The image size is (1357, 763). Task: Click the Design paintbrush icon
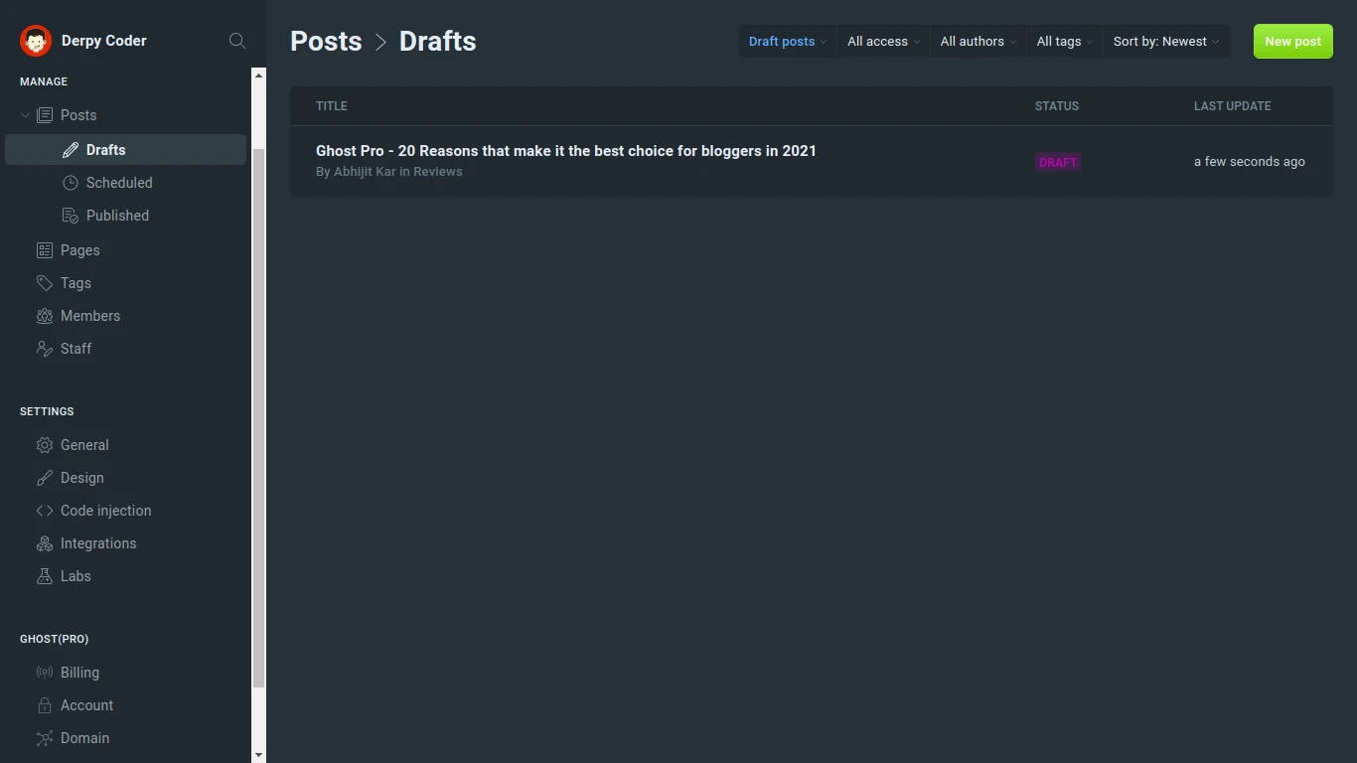45,478
